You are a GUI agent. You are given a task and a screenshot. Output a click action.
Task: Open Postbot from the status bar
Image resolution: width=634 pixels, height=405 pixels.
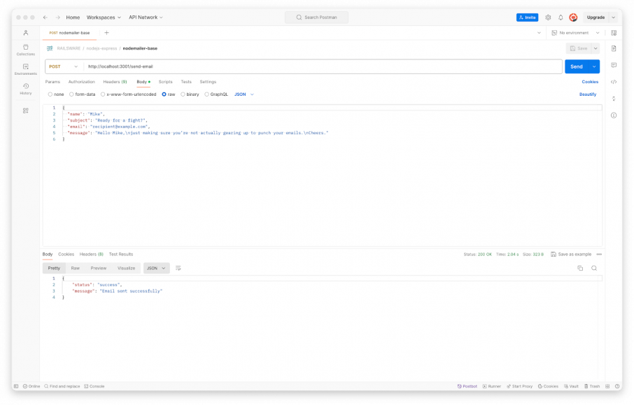point(467,385)
